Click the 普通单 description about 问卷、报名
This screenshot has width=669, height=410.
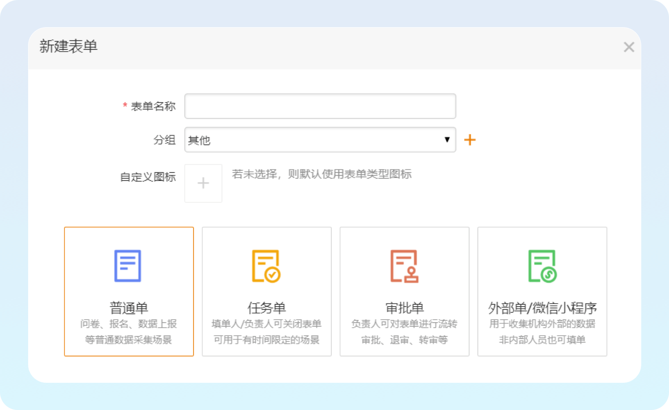click(129, 324)
